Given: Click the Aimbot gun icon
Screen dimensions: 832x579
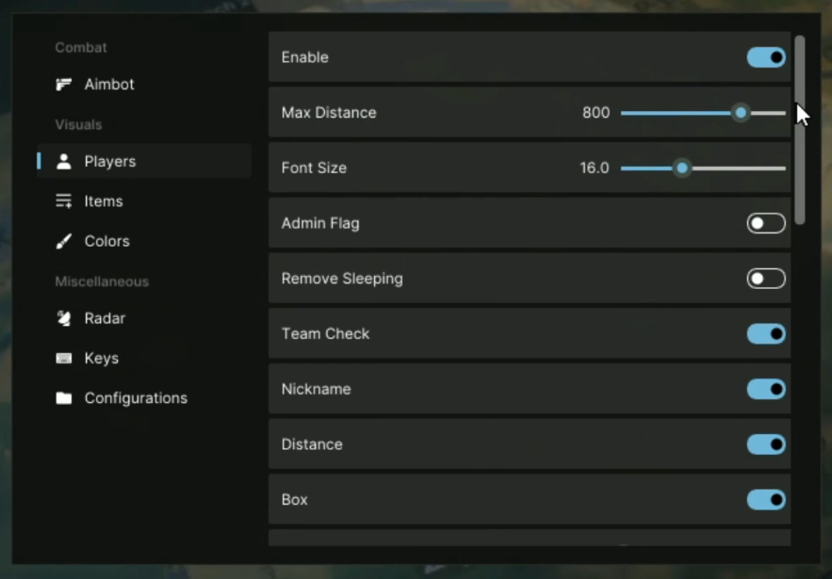Looking at the screenshot, I should [64, 85].
